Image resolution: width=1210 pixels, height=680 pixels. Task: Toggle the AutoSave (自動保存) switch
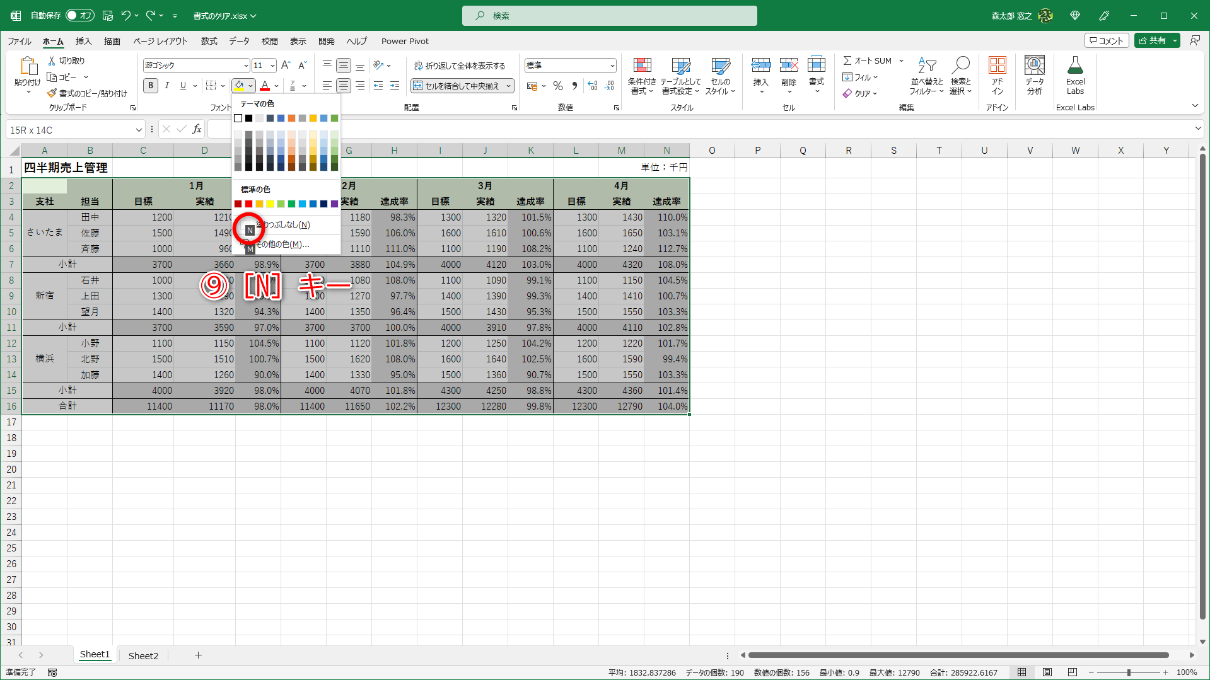[x=80, y=16]
